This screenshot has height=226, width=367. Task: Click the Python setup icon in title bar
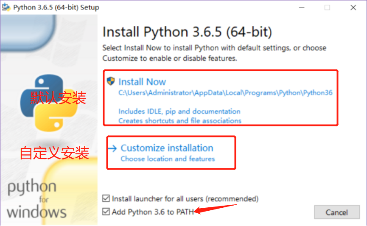[x=6, y=7]
